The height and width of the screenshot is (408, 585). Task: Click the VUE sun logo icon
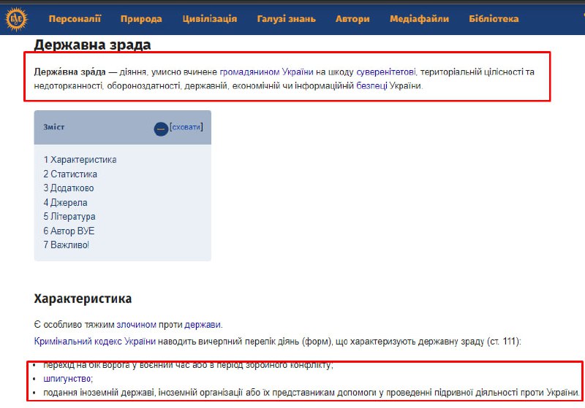tap(16, 18)
